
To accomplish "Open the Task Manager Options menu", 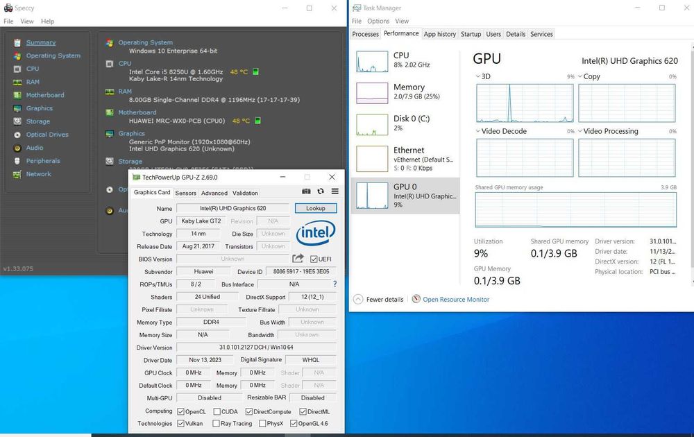I will pos(378,22).
